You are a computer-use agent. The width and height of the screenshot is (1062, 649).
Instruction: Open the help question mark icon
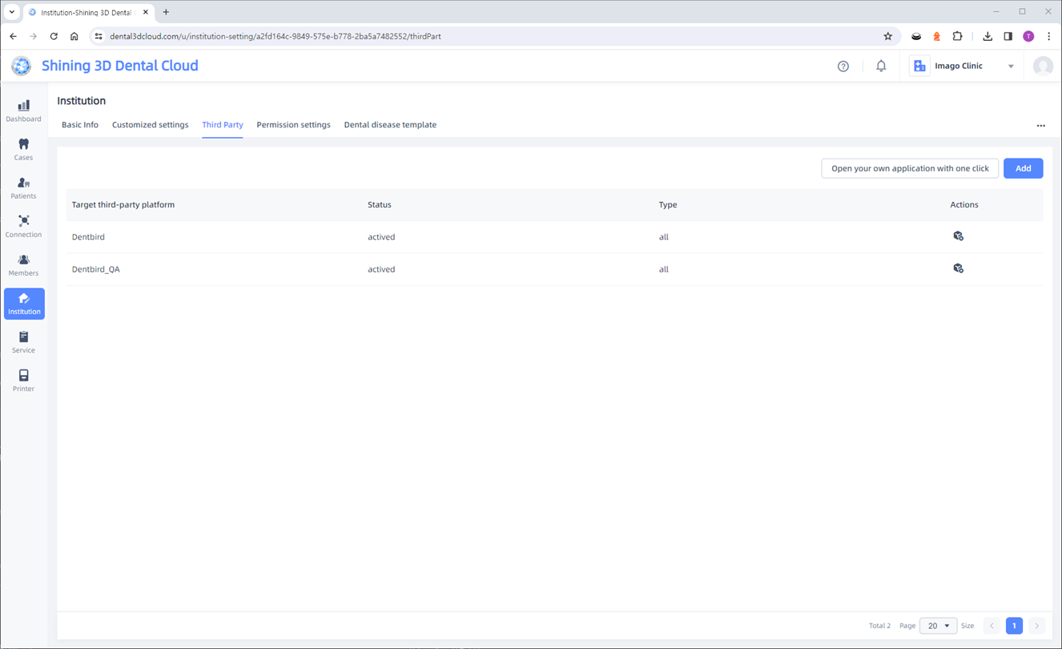[843, 67]
